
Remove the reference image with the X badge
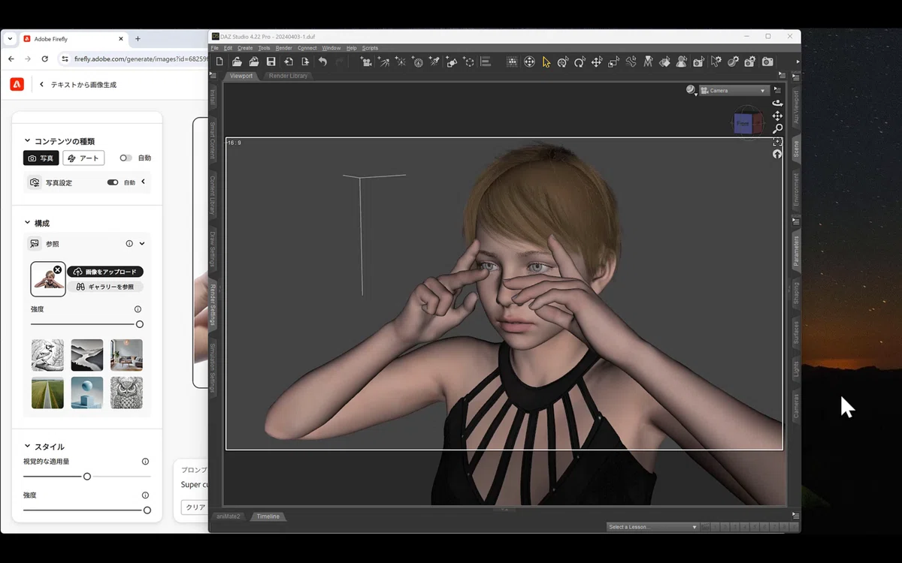click(x=58, y=269)
